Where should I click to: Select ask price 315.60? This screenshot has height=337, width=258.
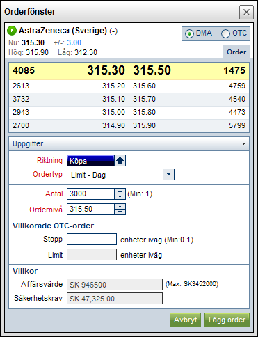tap(144, 86)
